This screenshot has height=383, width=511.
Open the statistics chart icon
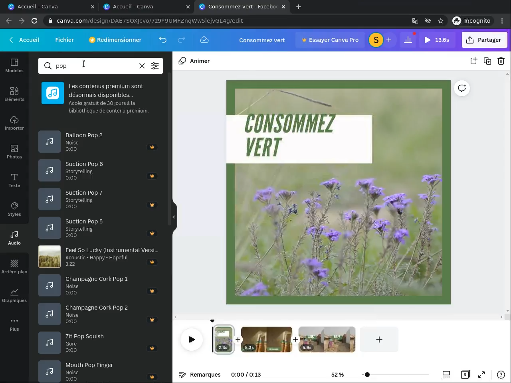(408, 40)
